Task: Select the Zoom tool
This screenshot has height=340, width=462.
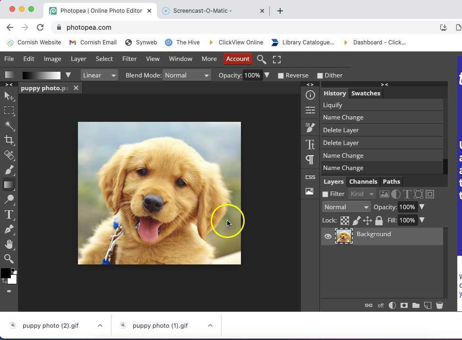Action: click(9, 258)
